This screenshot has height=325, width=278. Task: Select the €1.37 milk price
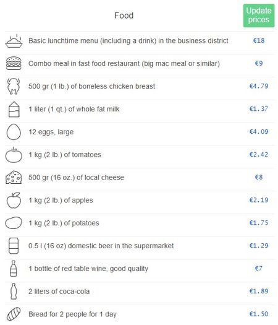coord(259,109)
